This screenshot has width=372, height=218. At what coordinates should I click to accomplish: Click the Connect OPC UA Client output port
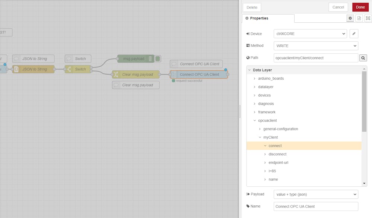pyautogui.click(x=228, y=75)
